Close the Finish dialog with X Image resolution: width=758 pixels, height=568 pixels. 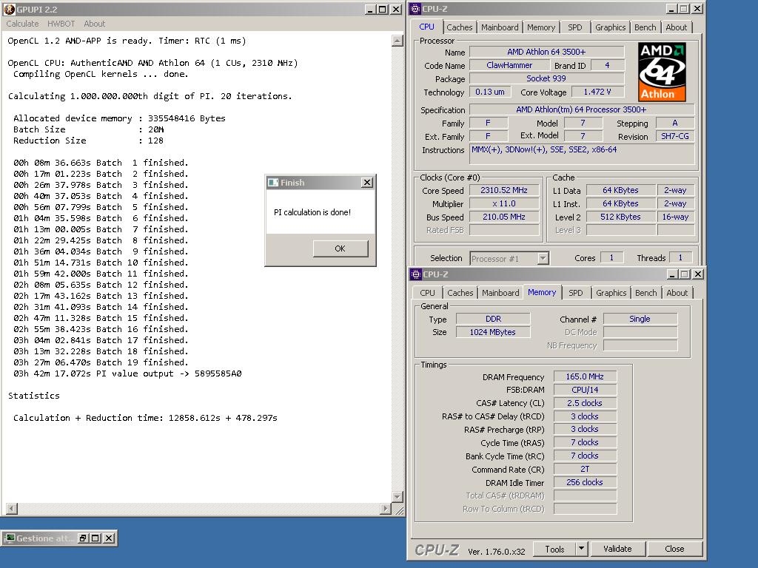367,183
